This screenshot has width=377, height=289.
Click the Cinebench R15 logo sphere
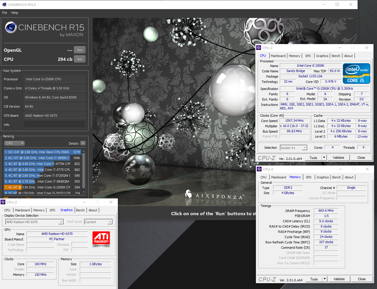11,27
